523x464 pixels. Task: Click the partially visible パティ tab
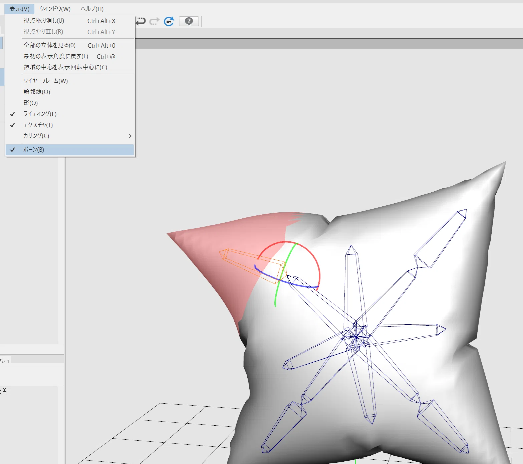point(5,360)
